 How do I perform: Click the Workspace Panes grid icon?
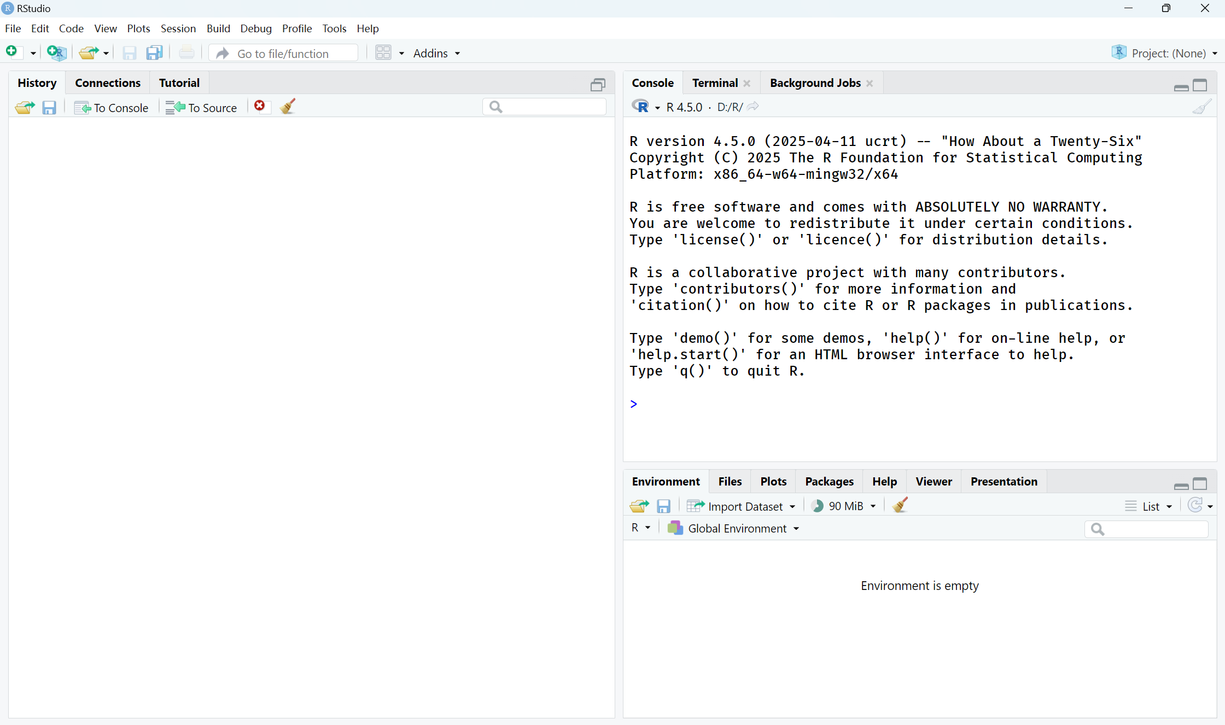point(383,53)
